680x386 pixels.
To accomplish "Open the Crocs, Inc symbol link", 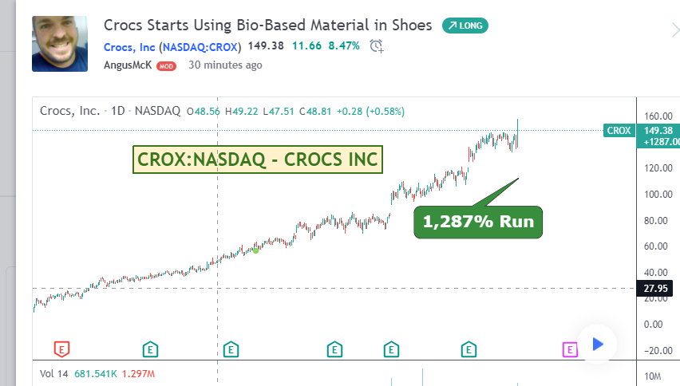I will pos(129,47).
